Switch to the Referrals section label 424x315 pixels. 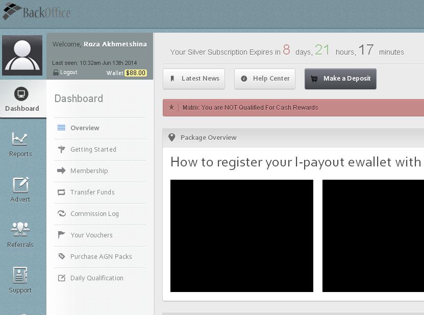(x=20, y=245)
